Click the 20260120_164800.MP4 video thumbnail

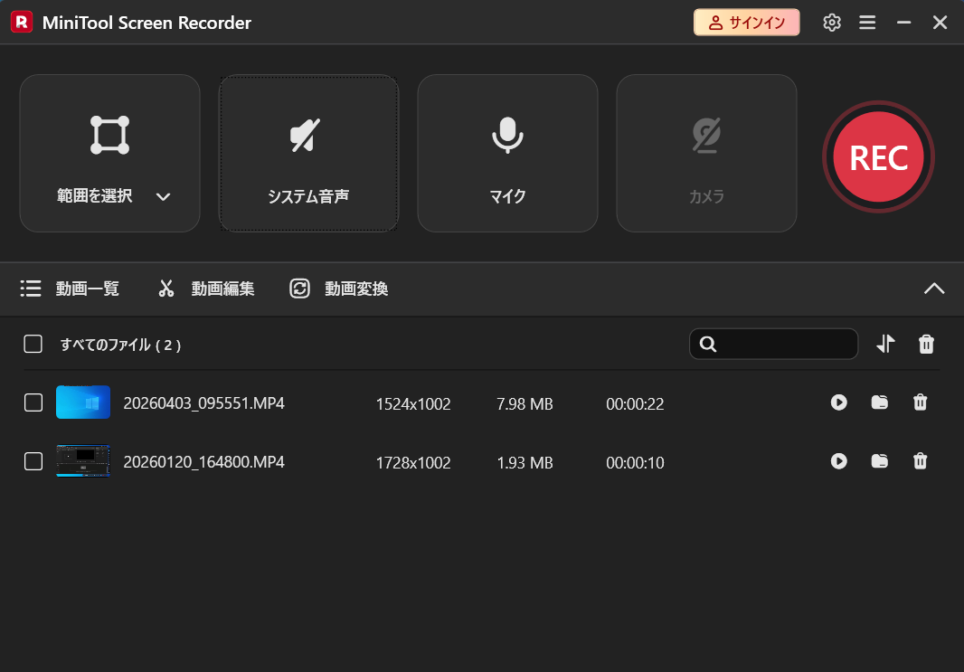[x=83, y=461]
